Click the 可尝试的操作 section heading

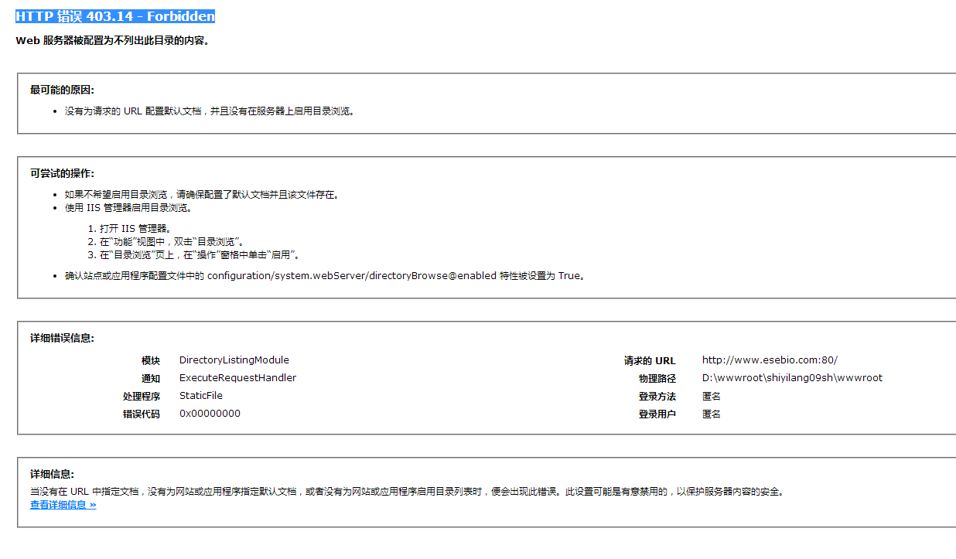62,173
